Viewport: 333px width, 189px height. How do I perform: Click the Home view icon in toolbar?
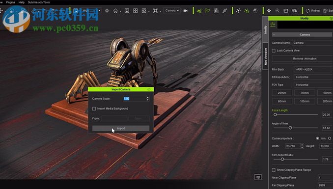coord(115,11)
